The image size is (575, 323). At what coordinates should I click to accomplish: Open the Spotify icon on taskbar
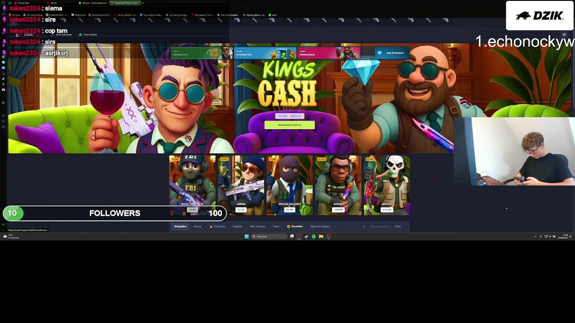coord(314,236)
